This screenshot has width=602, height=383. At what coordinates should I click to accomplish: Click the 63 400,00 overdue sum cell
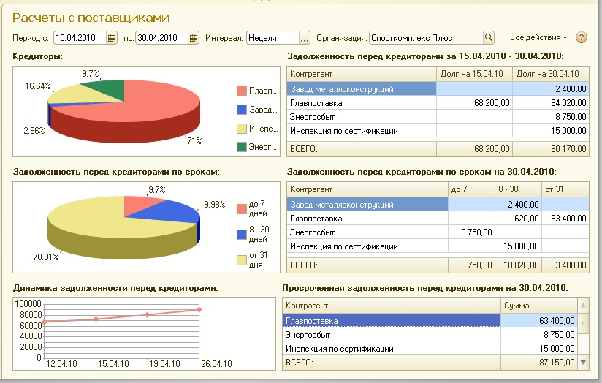pos(539,321)
